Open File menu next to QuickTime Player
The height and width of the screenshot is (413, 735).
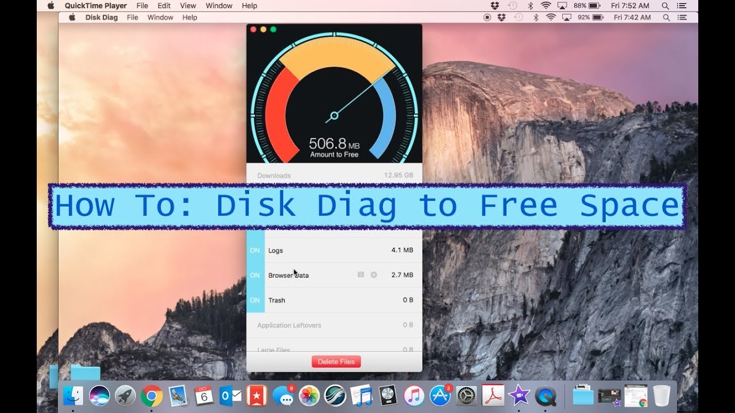click(142, 6)
